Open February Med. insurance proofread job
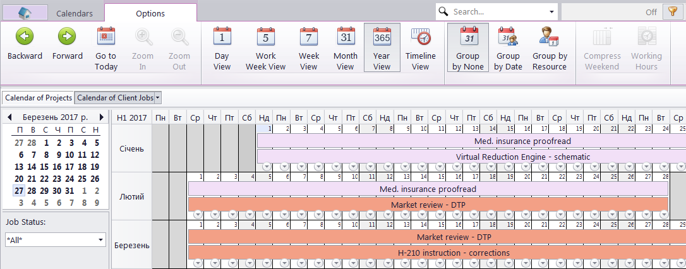686x269 pixels. click(x=428, y=189)
